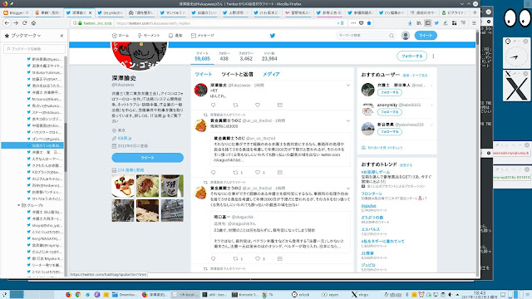Click the Twitter bird logo
Image resolution: width=532 pixels, height=299 pixels.
[x=272, y=36]
